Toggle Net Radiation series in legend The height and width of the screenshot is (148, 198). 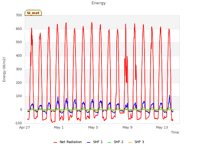[x=68, y=142]
